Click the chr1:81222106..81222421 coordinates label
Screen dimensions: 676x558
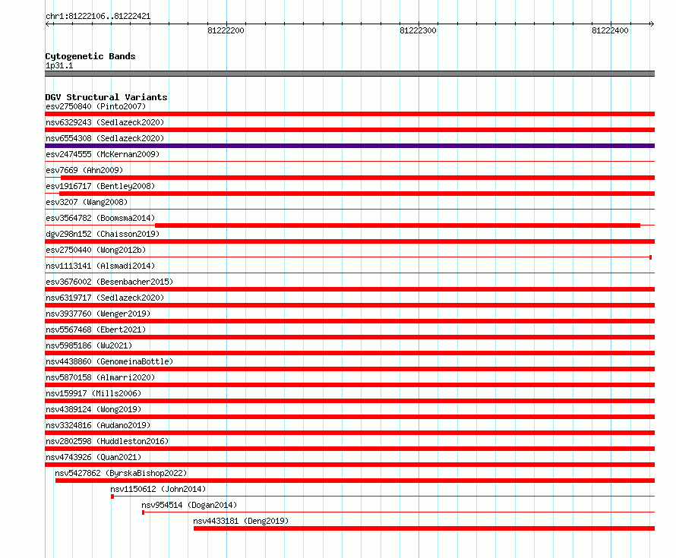tap(98, 17)
